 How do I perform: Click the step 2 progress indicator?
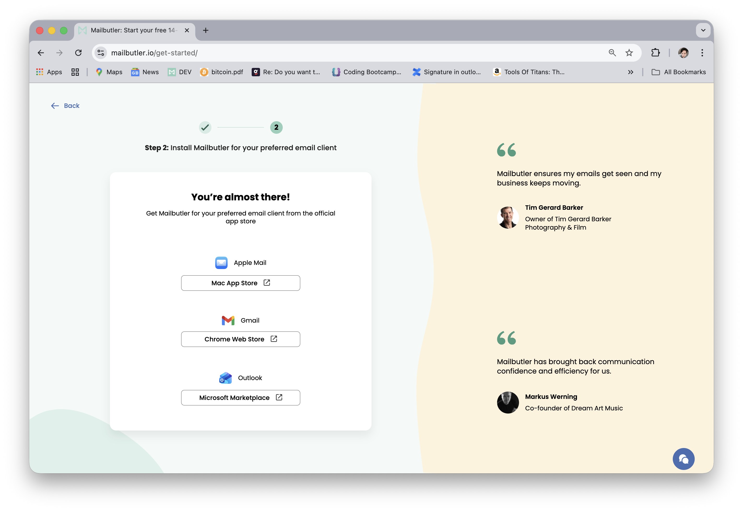click(276, 127)
